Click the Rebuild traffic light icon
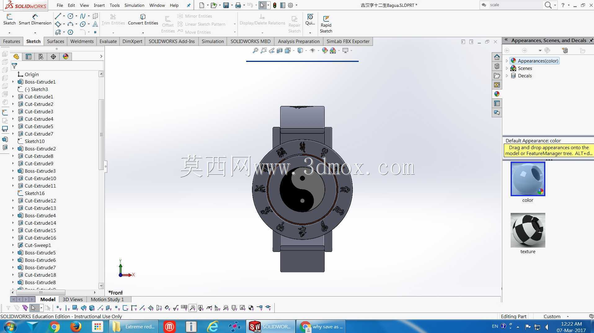 coord(275,5)
